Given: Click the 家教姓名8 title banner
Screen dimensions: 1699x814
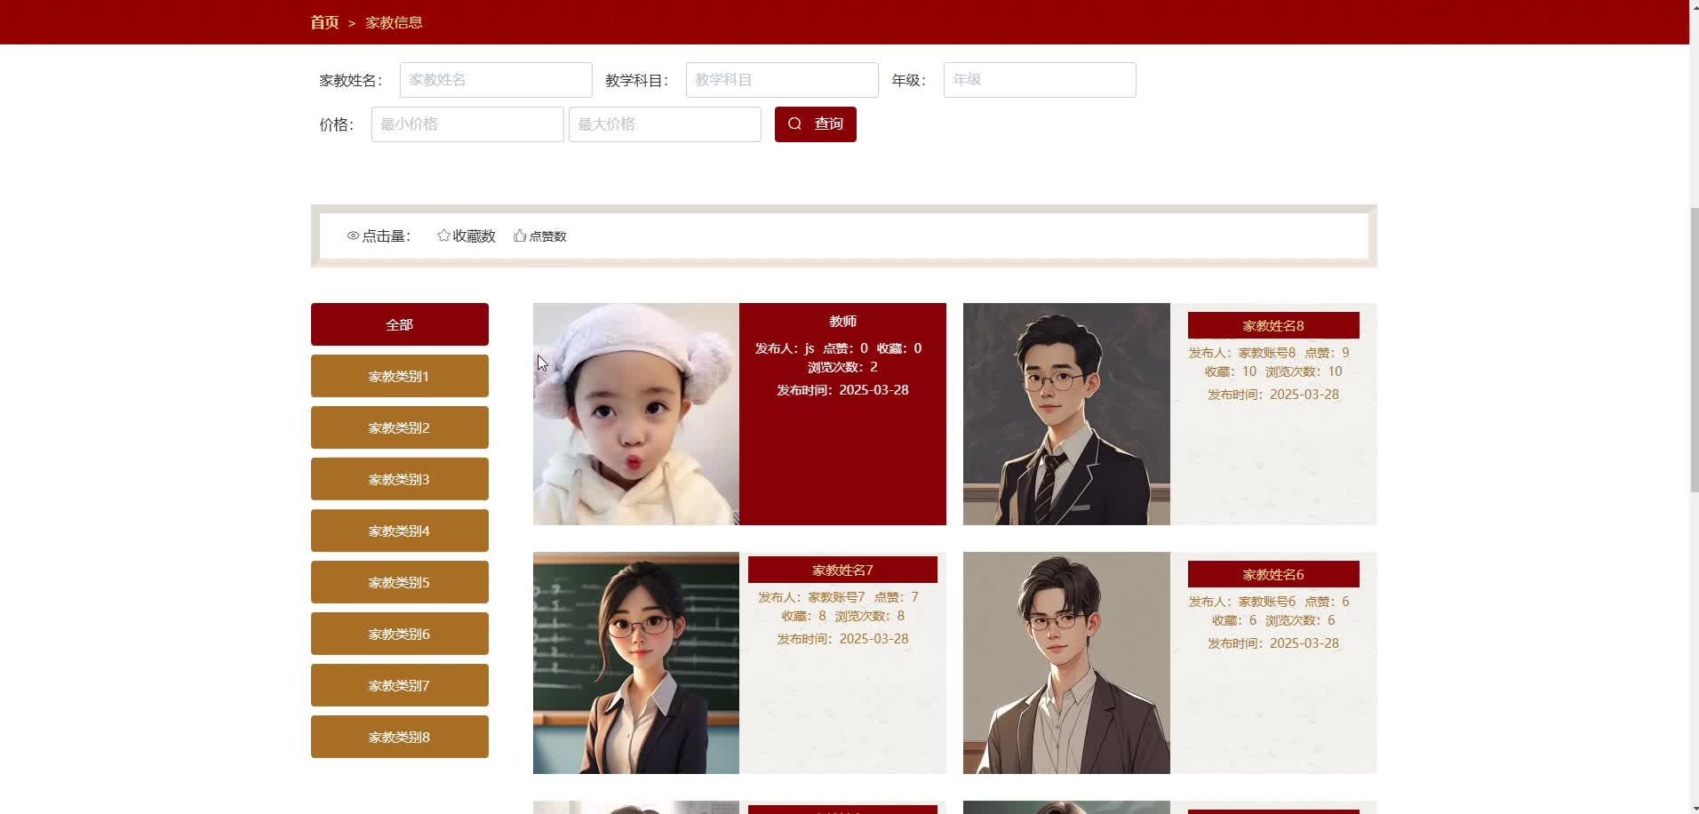Looking at the screenshot, I should (1273, 325).
